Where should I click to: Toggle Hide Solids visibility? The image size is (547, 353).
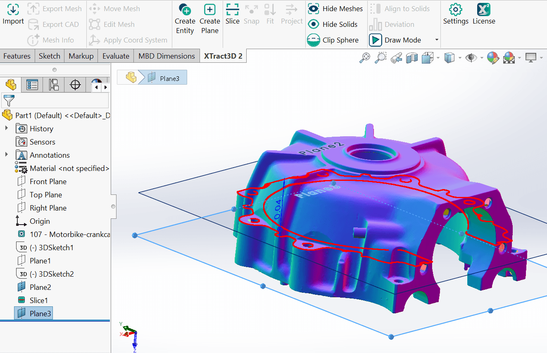(x=314, y=24)
